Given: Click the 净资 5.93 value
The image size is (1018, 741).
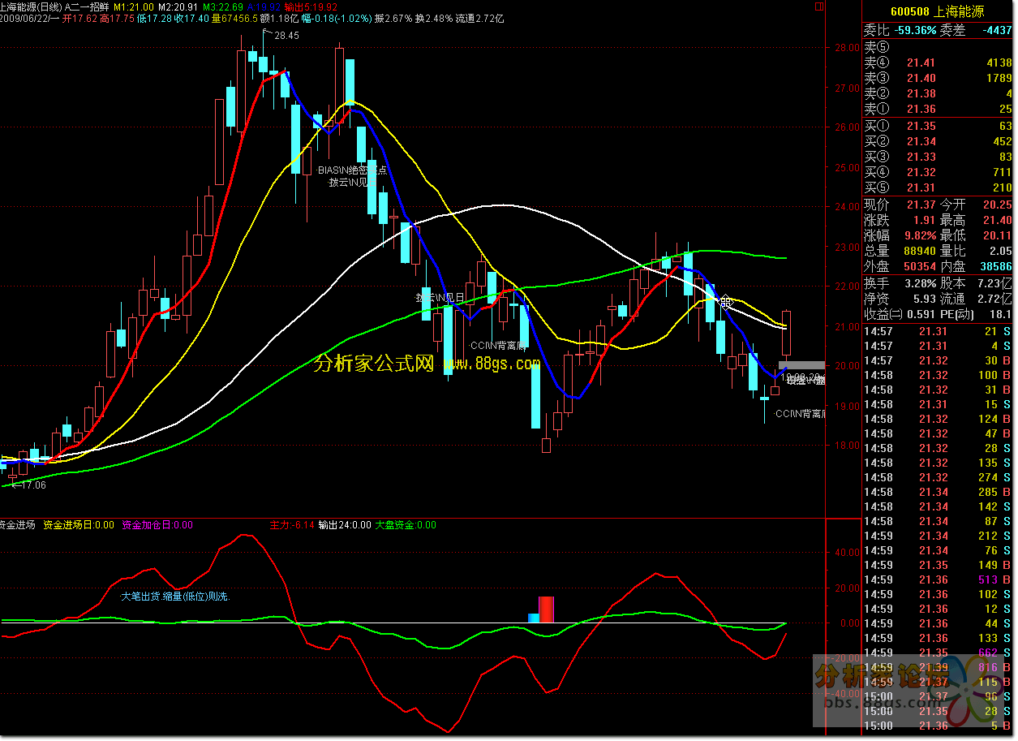Looking at the screenshot, I should [924, 299].
